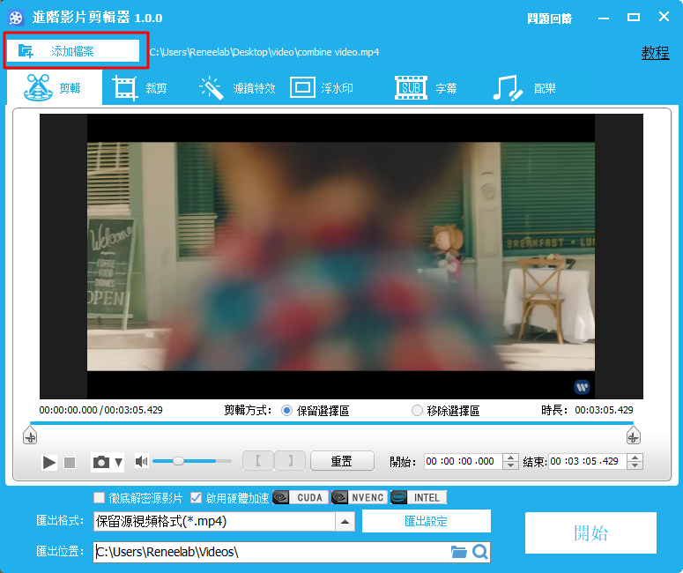Open the 字幕 subtitle tab
The image size is (683, 573).
coord(426,88)
